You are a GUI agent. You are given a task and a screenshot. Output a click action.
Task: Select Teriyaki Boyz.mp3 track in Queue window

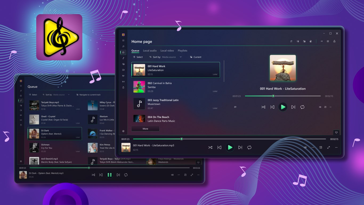pos(55,105)
